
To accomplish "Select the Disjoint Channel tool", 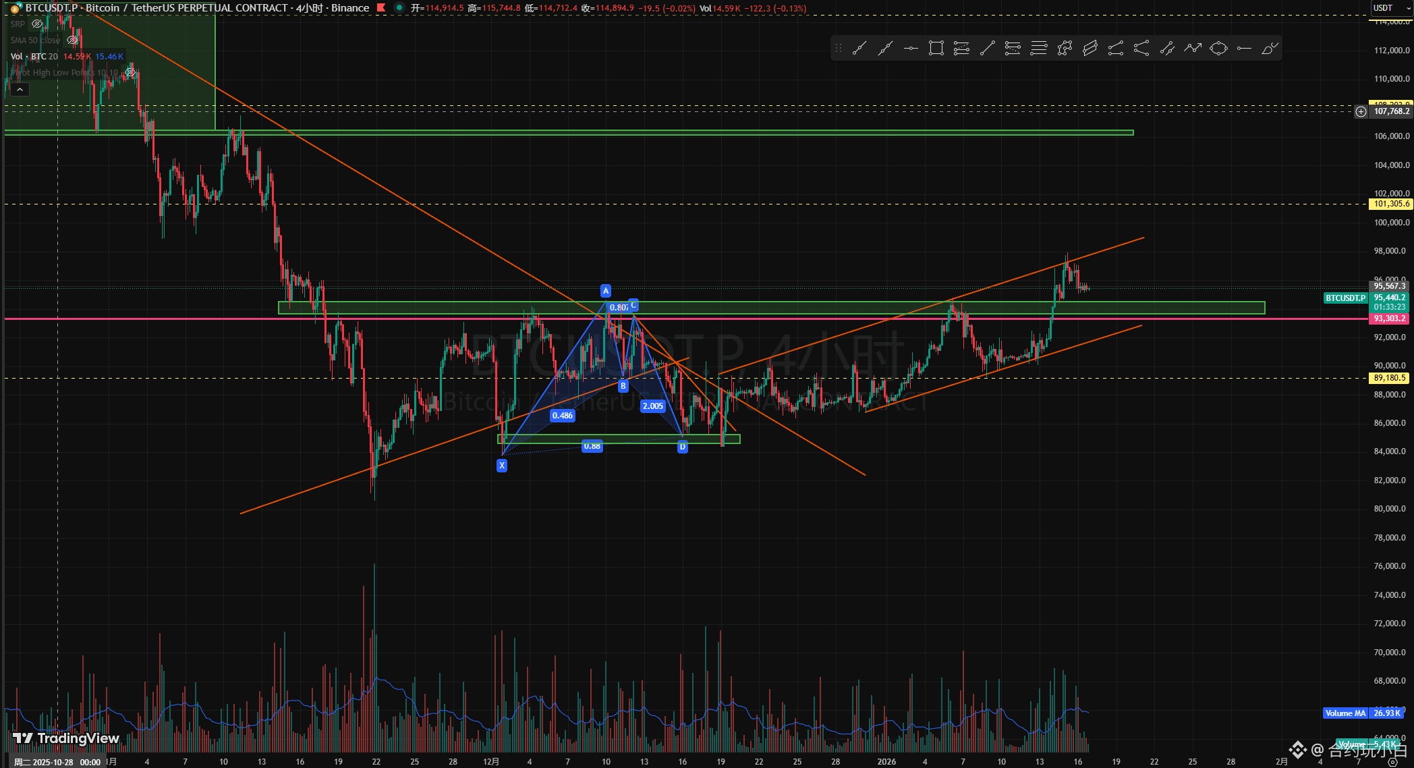I will coord(1141,48).
